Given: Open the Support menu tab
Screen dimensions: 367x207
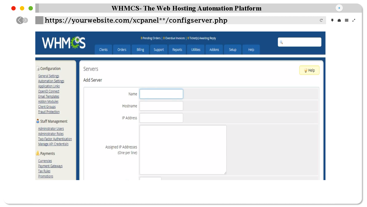Looking at the screenshot, I should click(x=159, y=50).
